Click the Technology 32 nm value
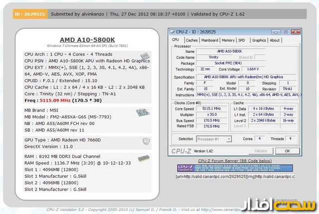This screenshot has height=214, width=319. pos(205,69)
